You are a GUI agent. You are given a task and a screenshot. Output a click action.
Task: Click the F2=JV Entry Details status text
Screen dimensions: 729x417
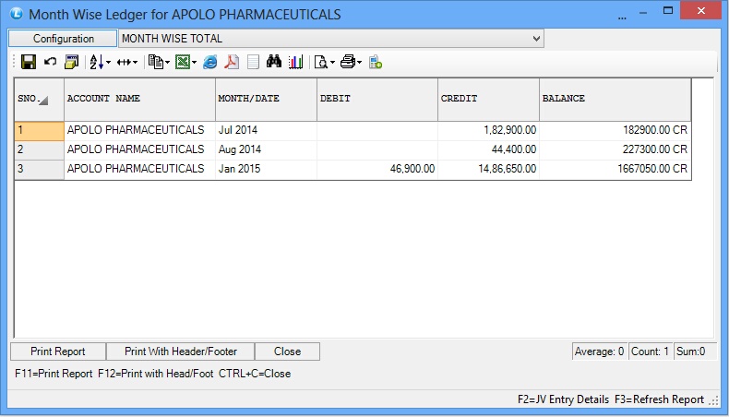tap(563, 399)
